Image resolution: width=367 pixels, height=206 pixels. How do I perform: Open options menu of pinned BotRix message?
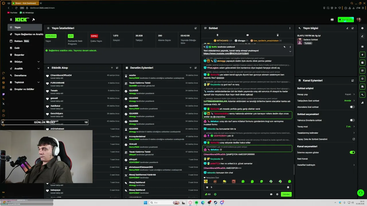click(x=290, y=47)
